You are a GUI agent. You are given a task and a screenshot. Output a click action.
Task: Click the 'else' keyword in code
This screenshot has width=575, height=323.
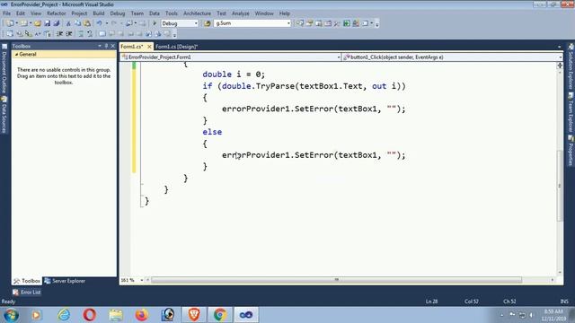click(212, 132)
